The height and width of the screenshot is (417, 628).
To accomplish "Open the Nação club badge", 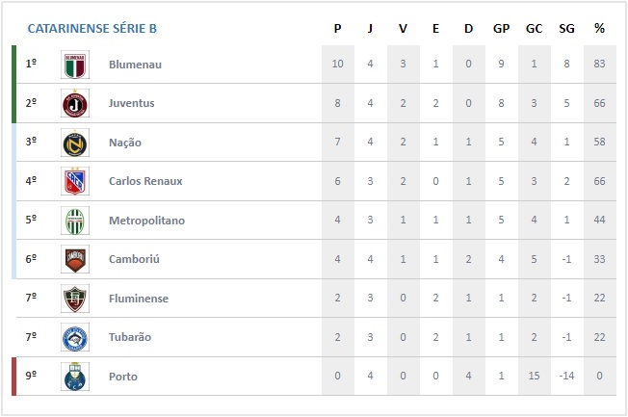I will click(x=75, y=143).
